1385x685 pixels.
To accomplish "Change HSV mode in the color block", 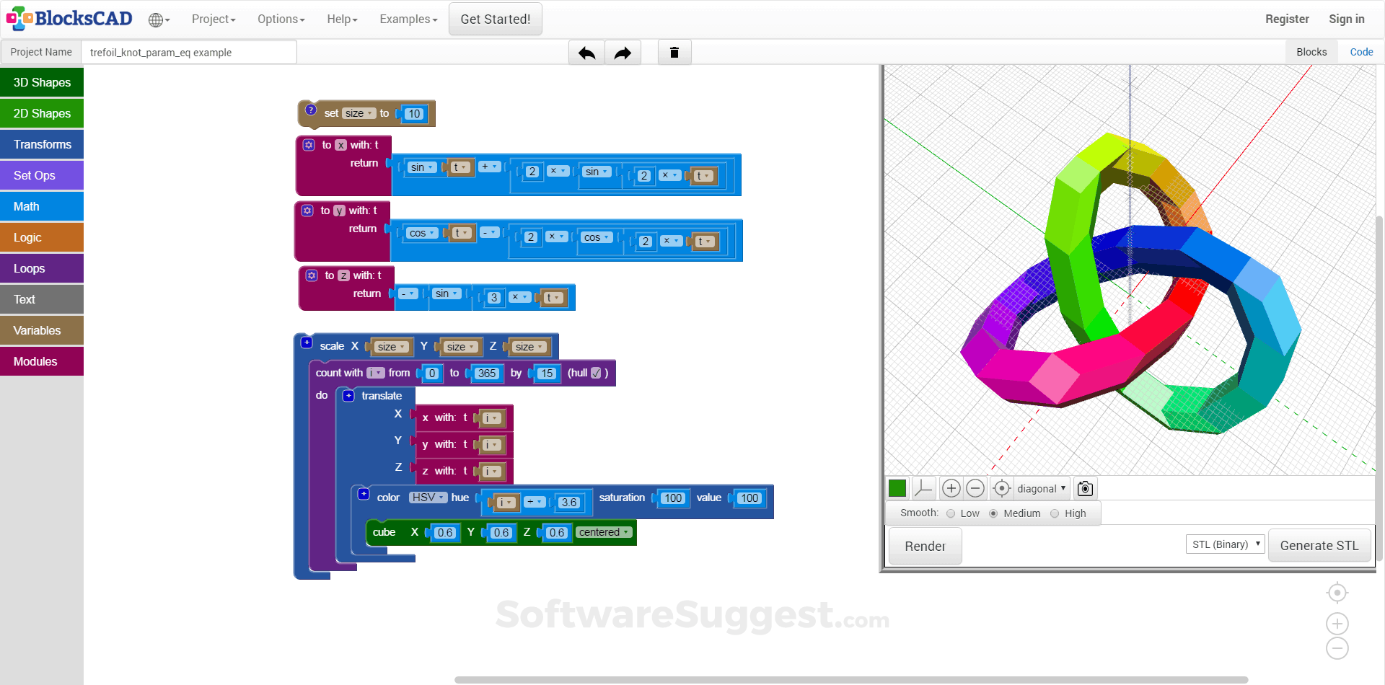I will click(x=427, y=498).
